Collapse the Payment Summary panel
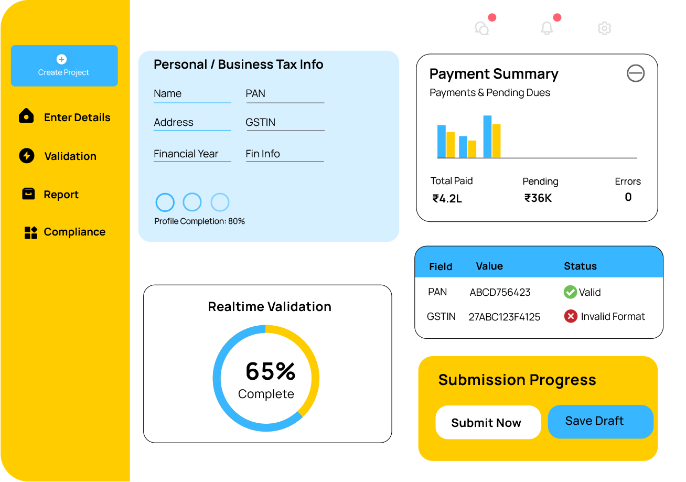686x482 pixels. [x=636, y=73]
